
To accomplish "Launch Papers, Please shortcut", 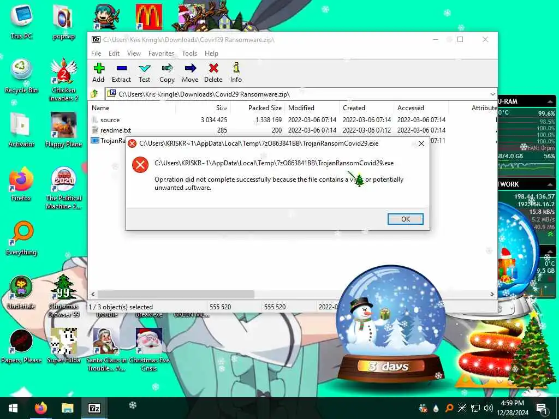I will 21,346.
